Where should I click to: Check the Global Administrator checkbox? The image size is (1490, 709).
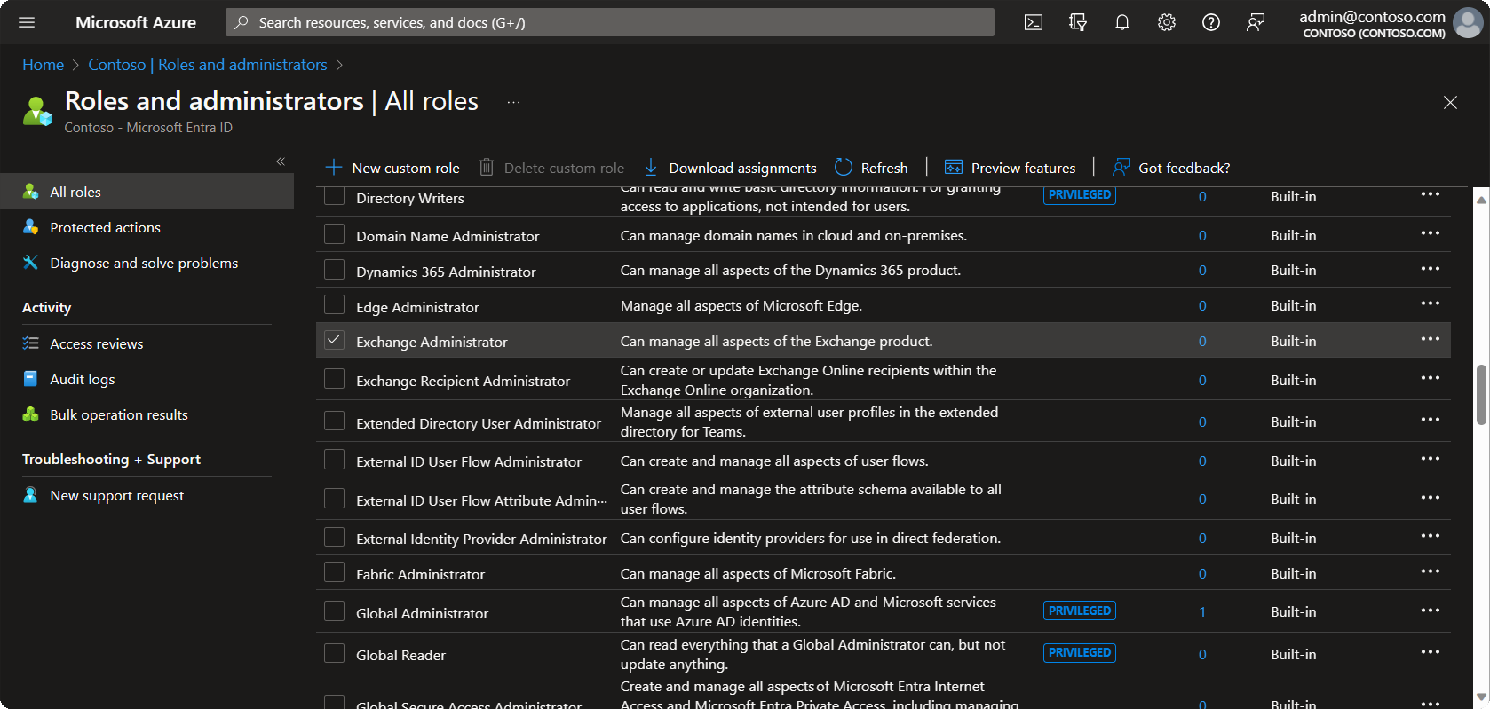tap(334, 611)
